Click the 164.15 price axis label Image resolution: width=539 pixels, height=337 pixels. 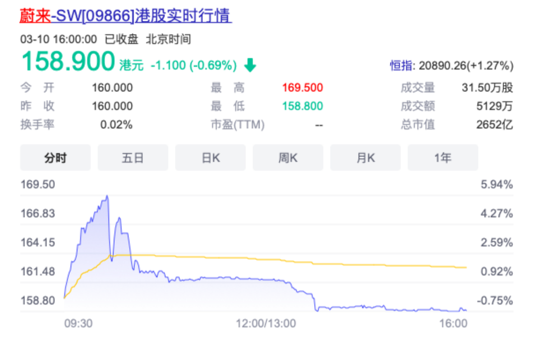[38, 242]
